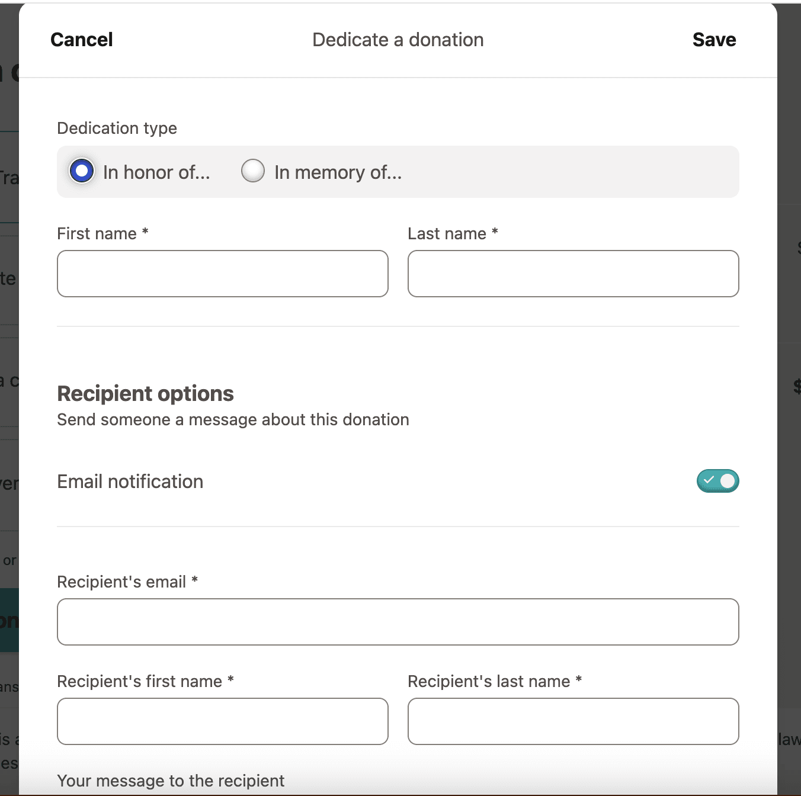The width and height of the screenshot is (801, 796).
Task: Focus the Recipient's first name input box
Action: point(223,721)
